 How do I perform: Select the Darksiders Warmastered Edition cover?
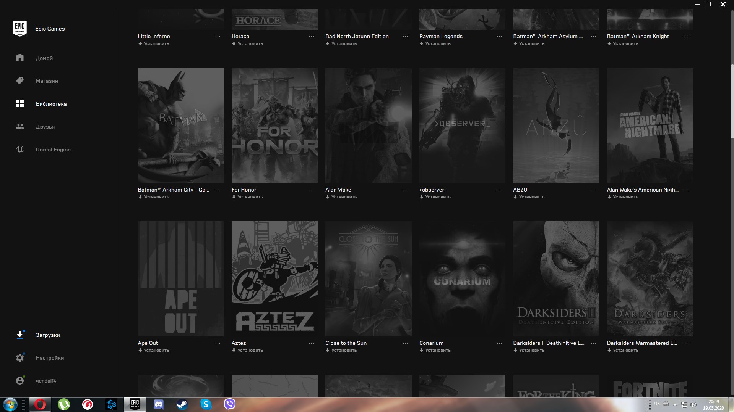pyautogui.click(x=650, y=279)
